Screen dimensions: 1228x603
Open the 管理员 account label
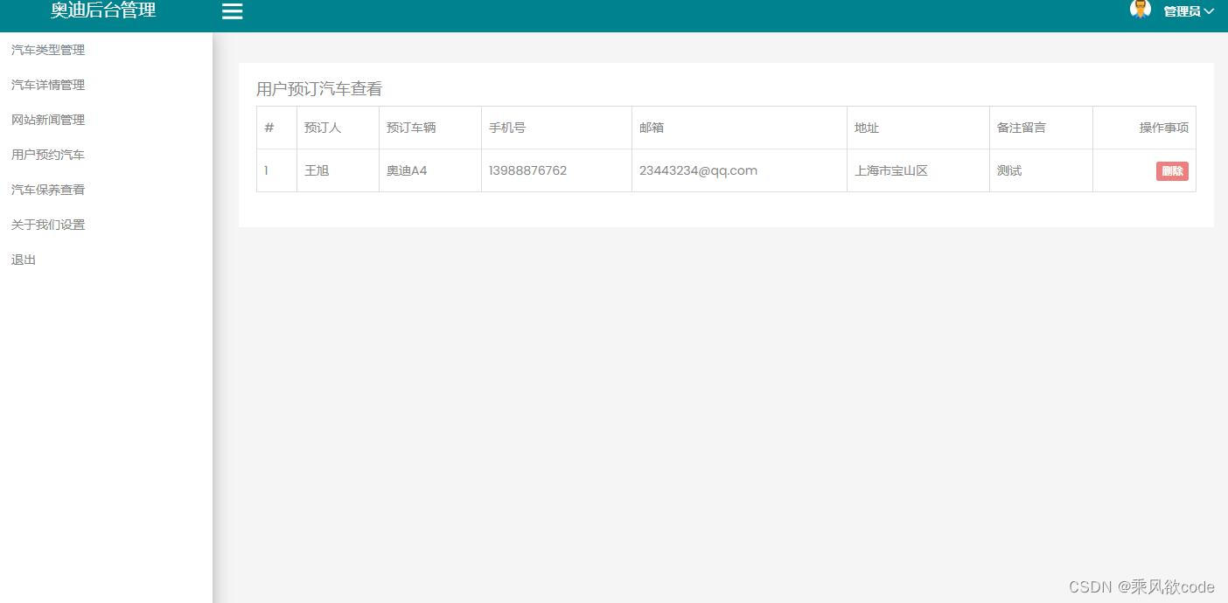click(x=1182, y=11)
